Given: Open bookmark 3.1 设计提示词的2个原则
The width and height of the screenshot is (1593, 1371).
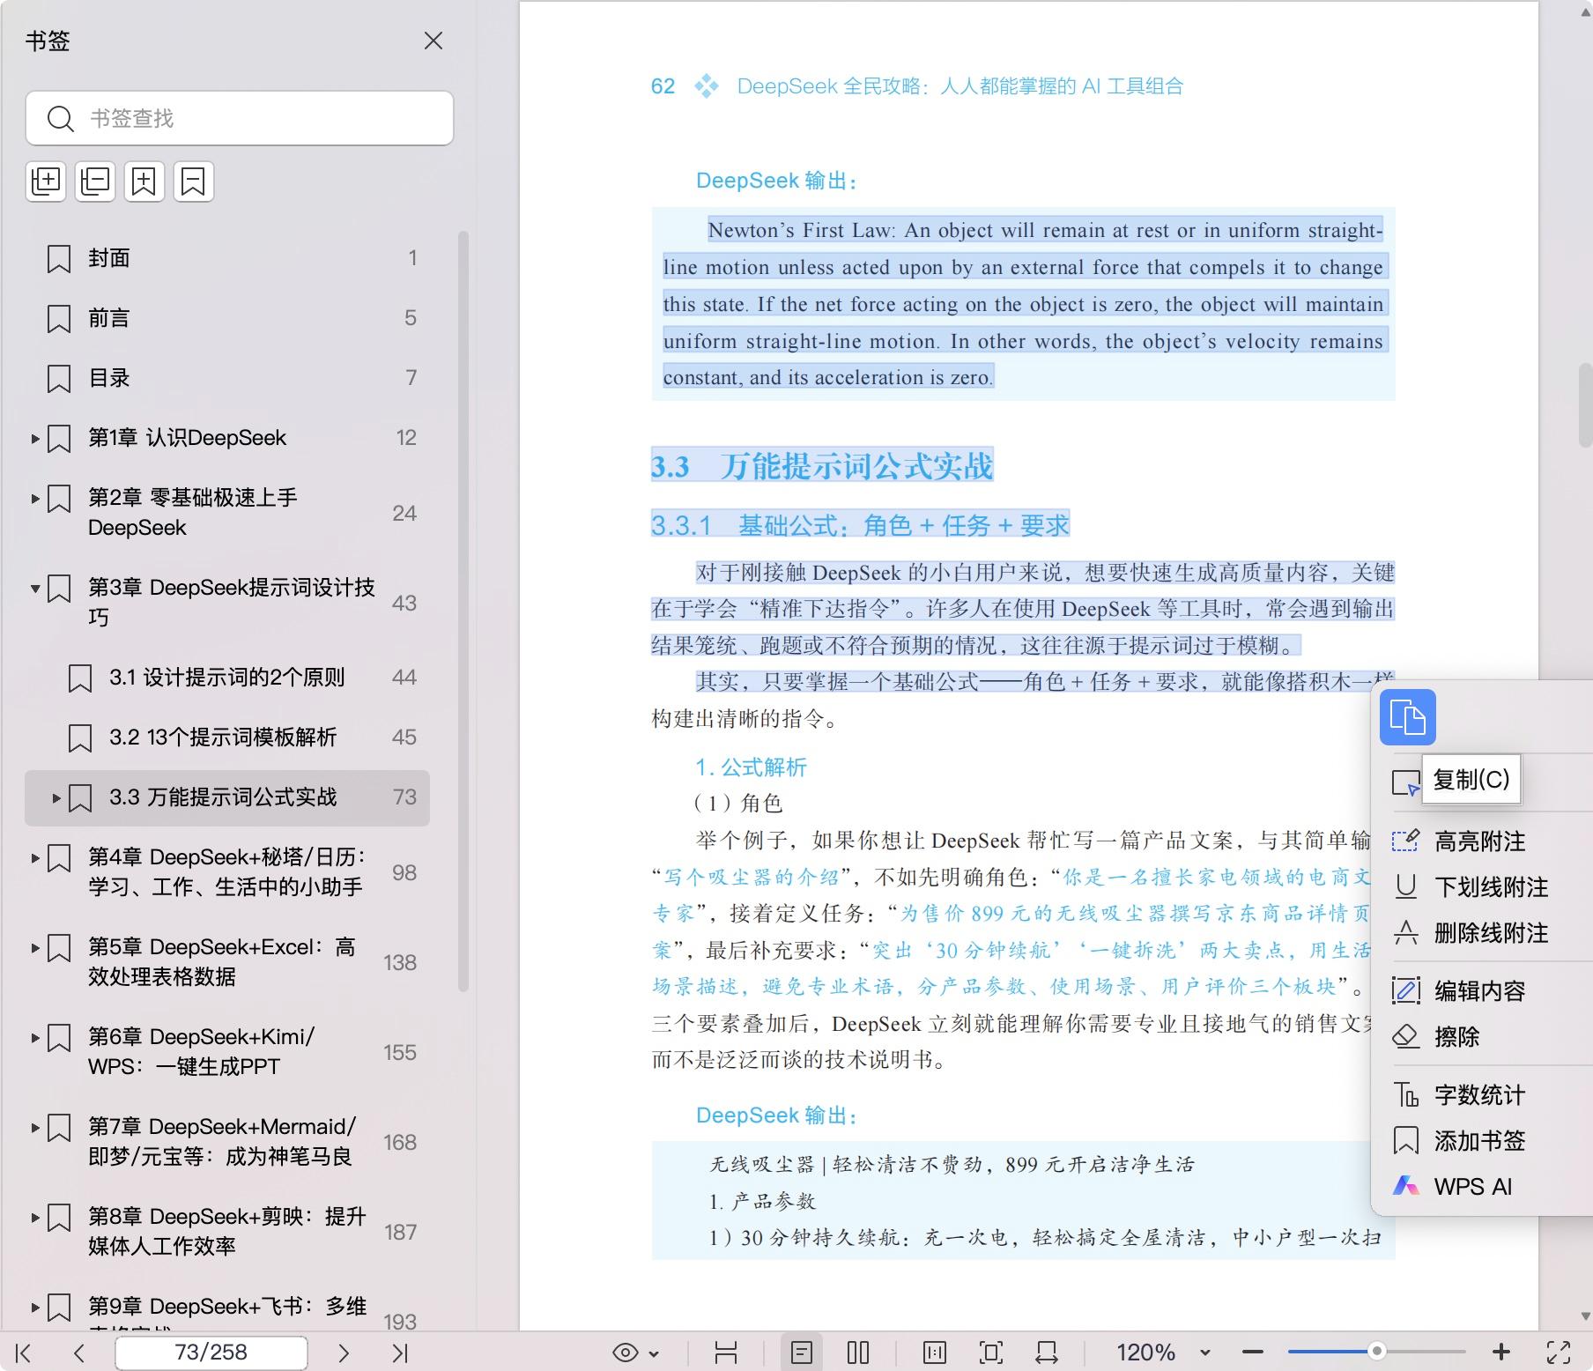Looking at the screenshot, I should click(227, 678).
